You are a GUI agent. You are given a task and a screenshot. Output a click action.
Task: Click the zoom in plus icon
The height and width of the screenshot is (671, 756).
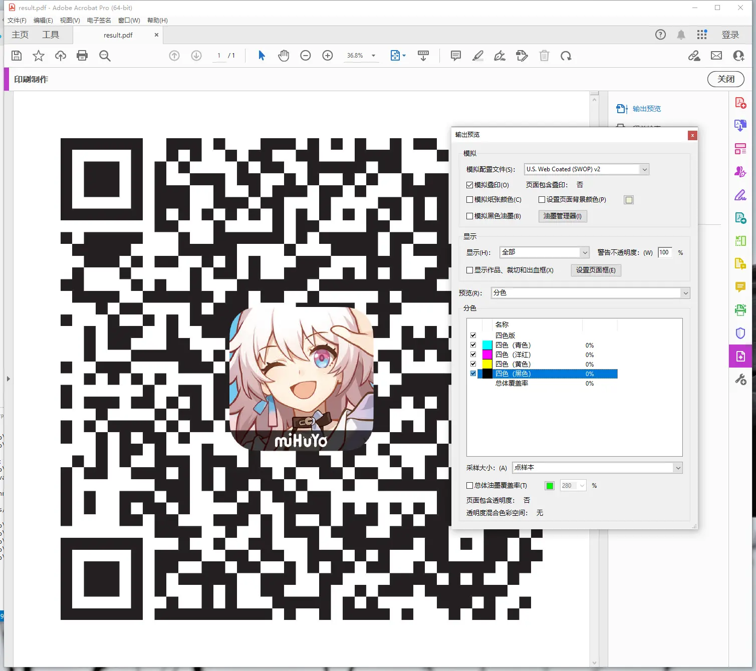pyautogui.click(x=328, y=56)
